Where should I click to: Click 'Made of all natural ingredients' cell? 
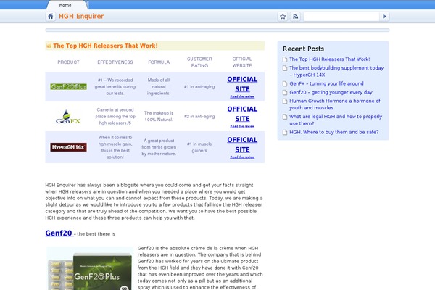[159, 86]
